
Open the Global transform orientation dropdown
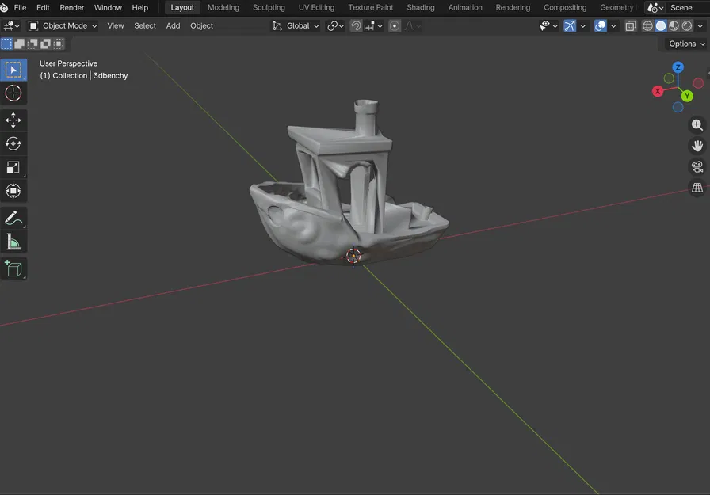pyautogui.click(x=296, y=25)
